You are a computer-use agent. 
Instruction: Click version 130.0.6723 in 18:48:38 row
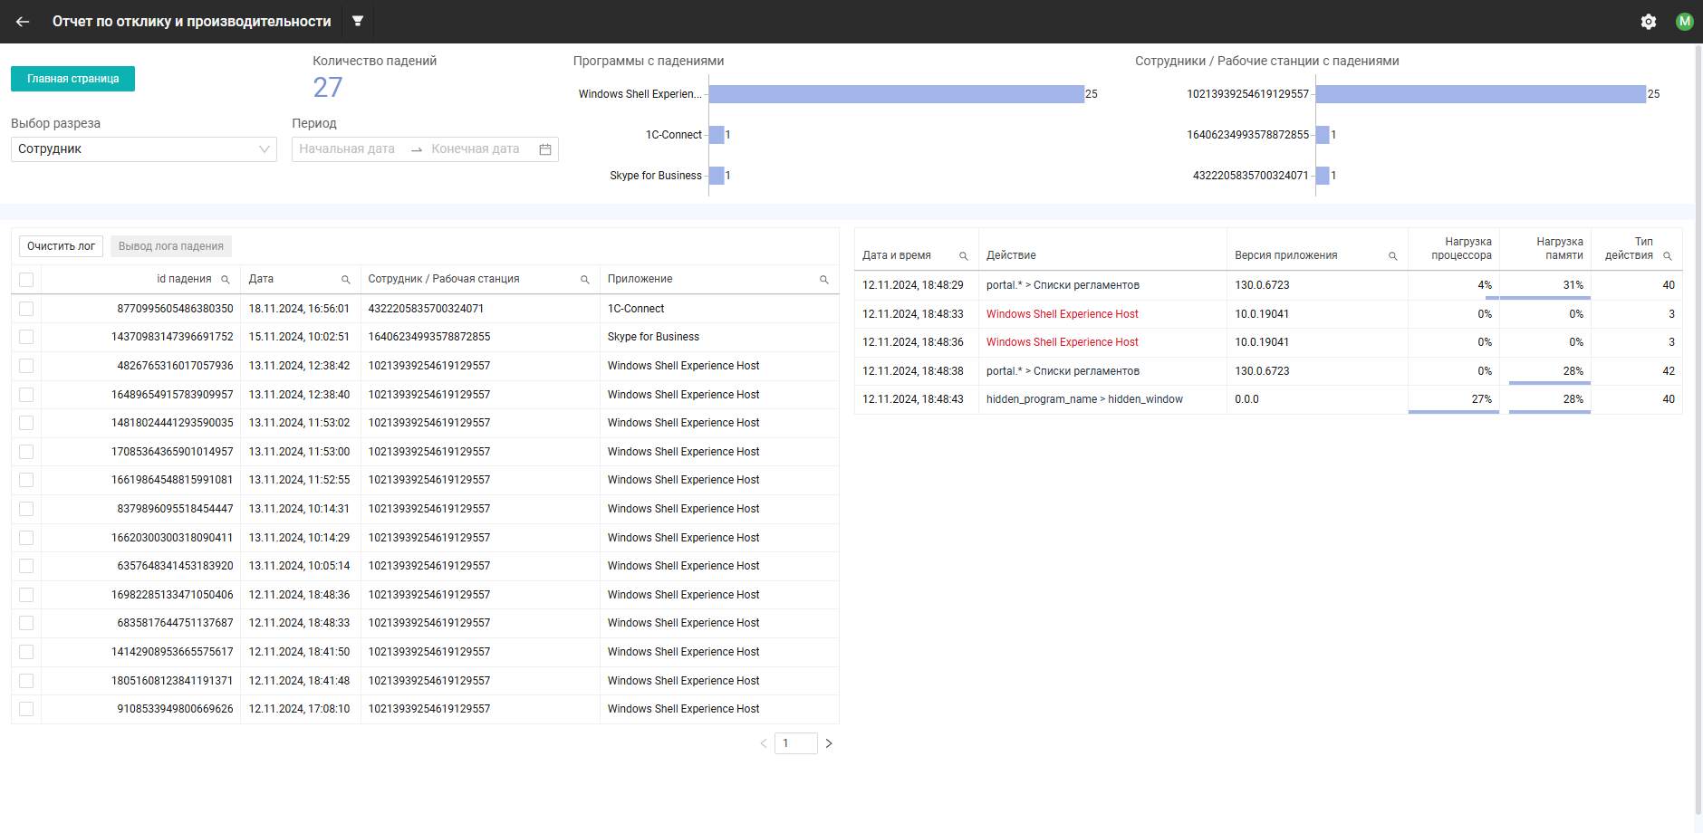click(x=1262, y=371)
